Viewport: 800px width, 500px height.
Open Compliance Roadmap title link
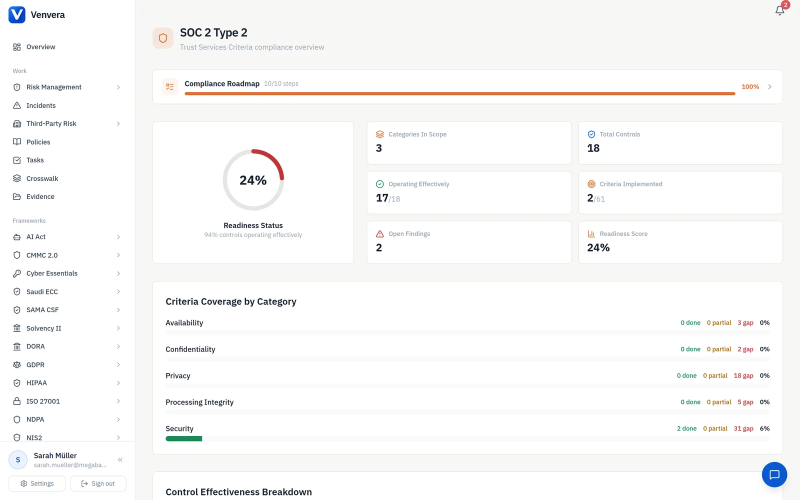pyautogui.click(x=222, y=83)
